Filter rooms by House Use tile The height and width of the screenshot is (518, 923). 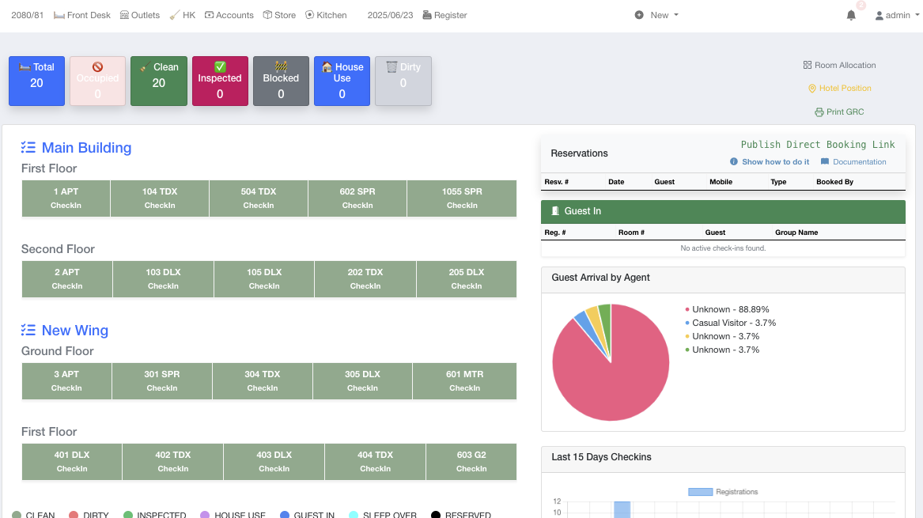[x=342, y=81]
